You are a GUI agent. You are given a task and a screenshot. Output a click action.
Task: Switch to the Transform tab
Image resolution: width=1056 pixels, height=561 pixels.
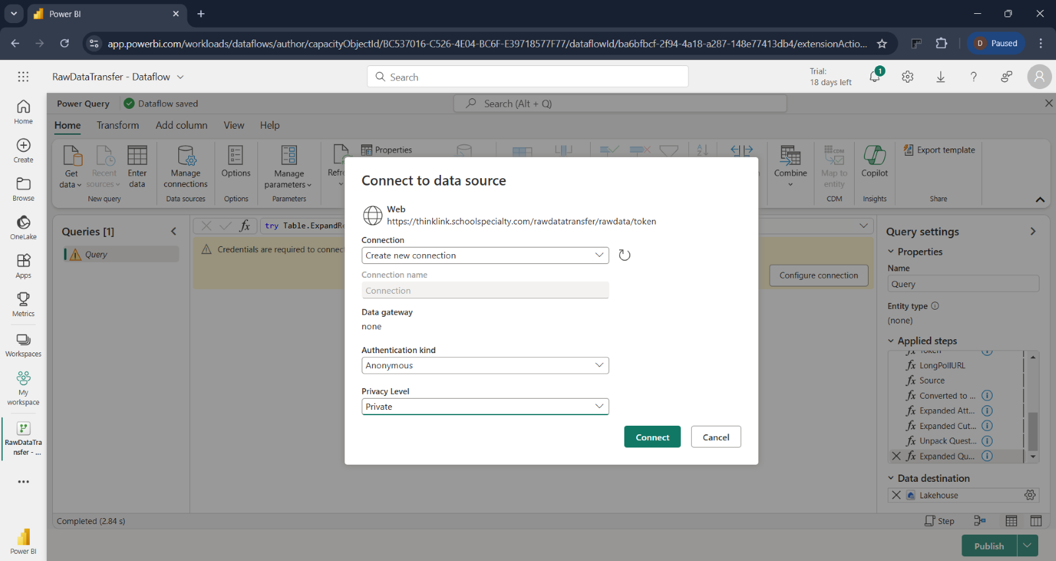(117, 125)
